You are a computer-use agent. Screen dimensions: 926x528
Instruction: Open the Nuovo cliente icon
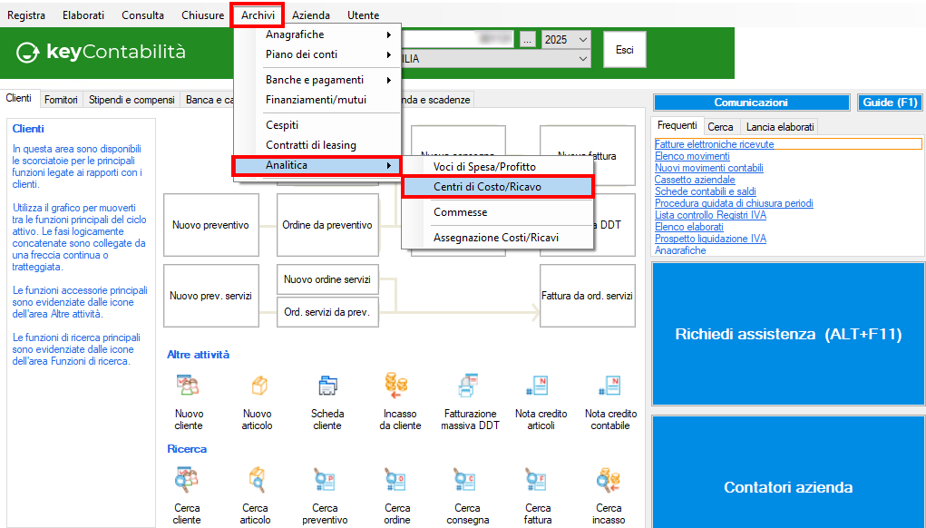click(189, 386)
